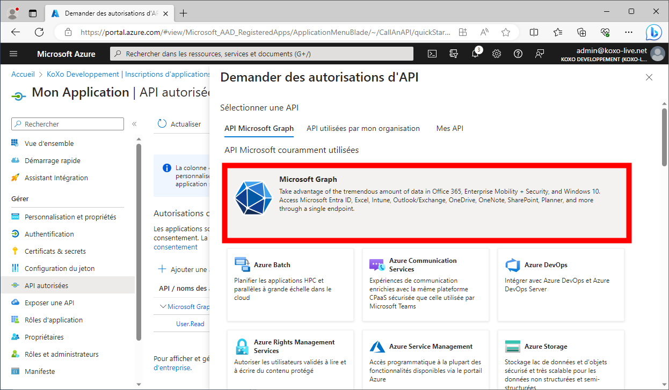
Task: Collapse the Microsoft Graph permissions group
Action: pos(164,307)
